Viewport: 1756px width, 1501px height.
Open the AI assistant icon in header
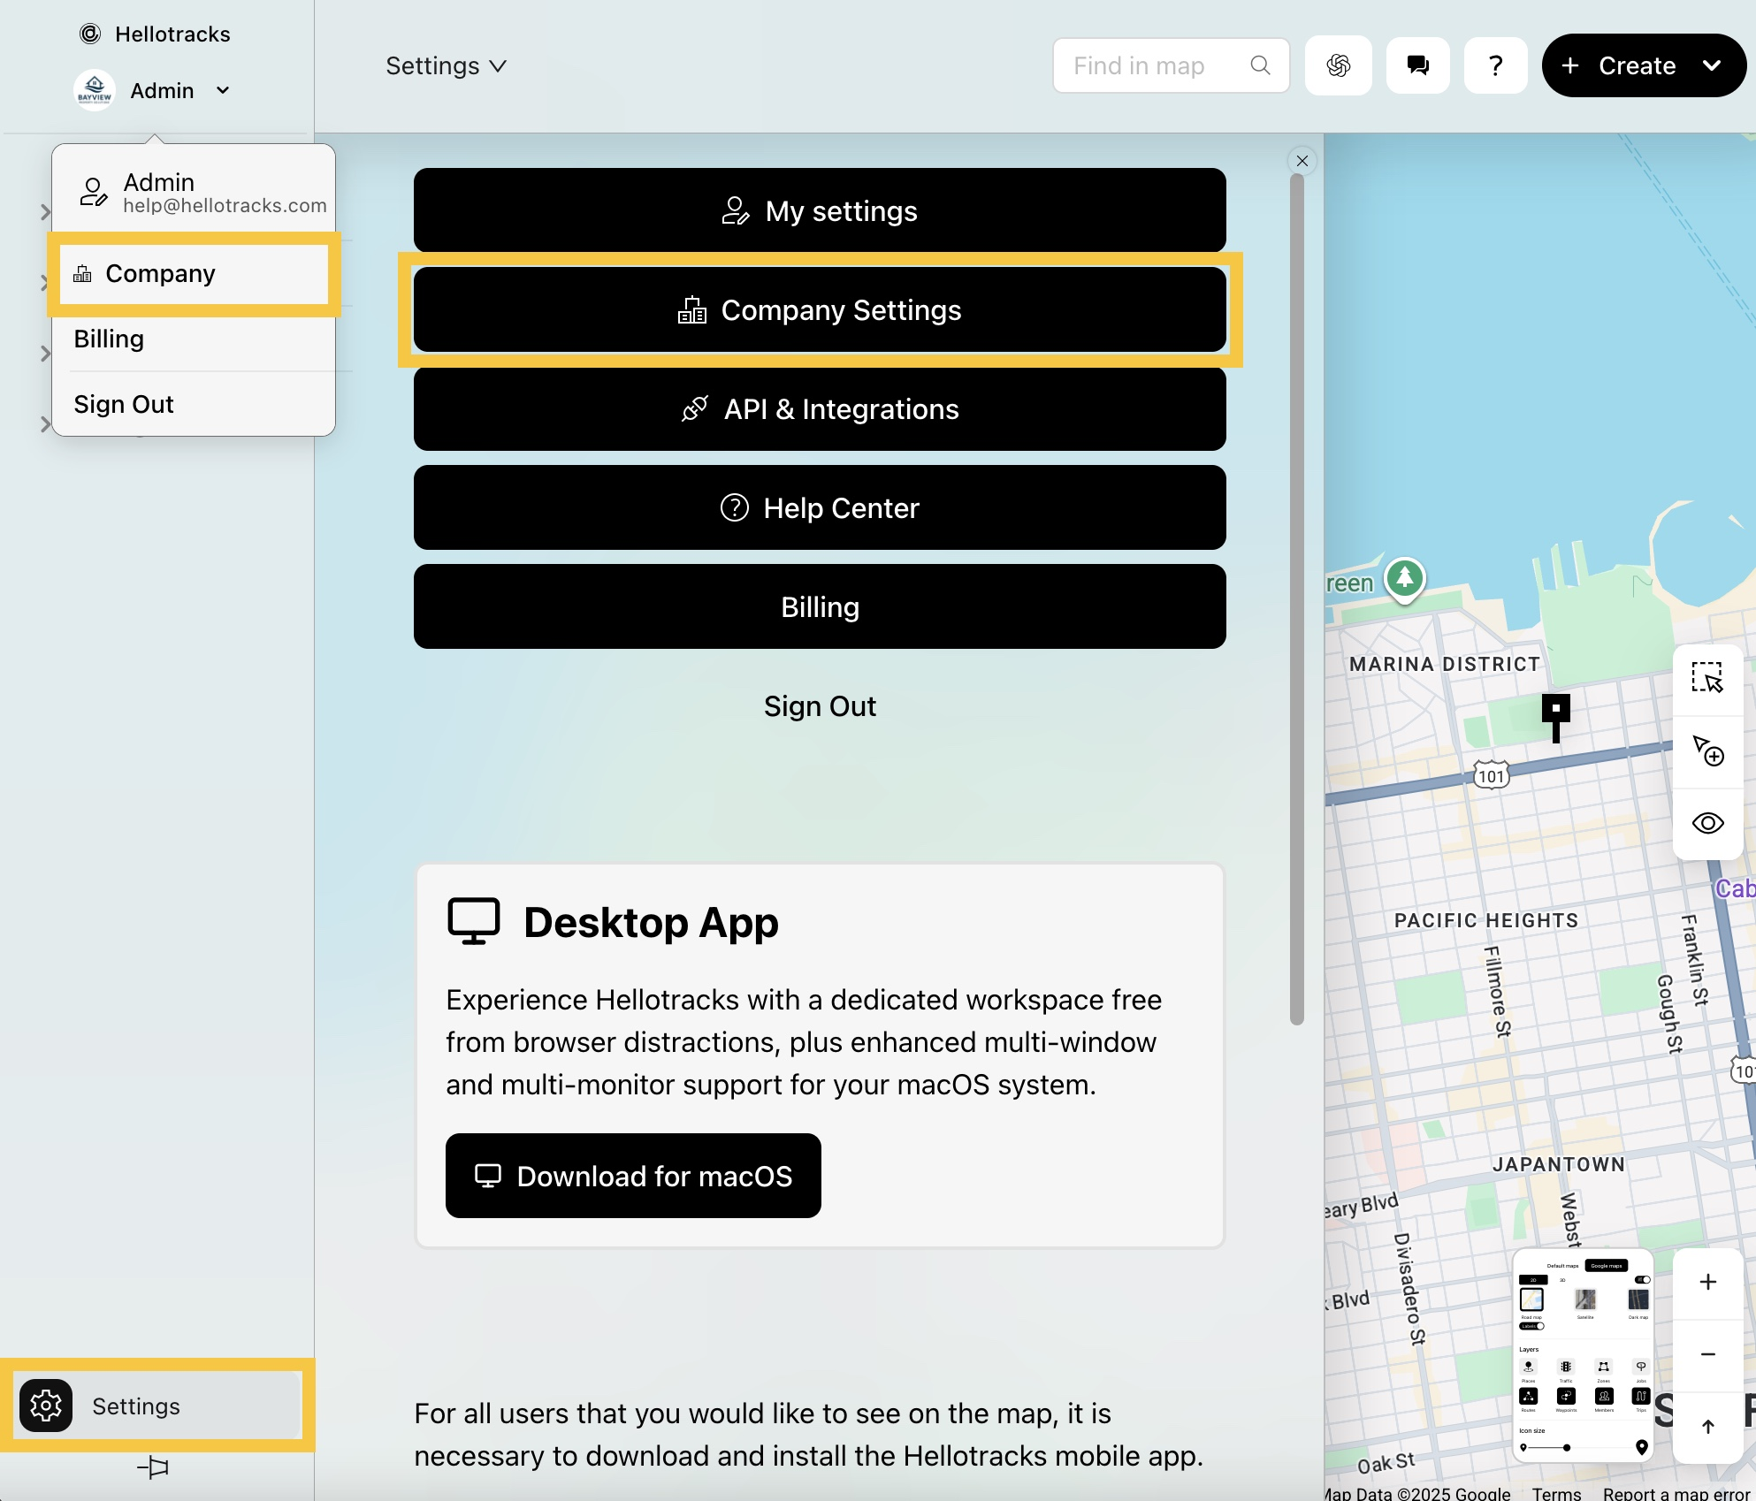1338,65
